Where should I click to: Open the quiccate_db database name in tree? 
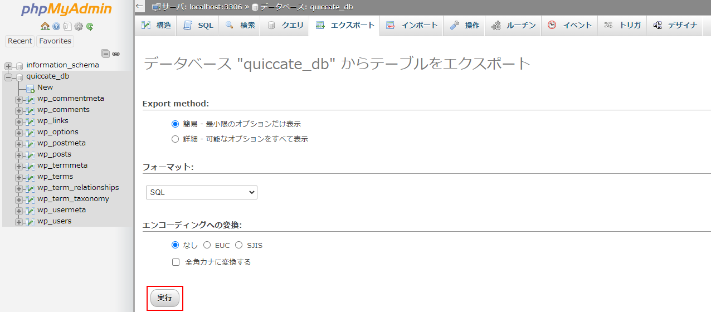click(48, 76)
